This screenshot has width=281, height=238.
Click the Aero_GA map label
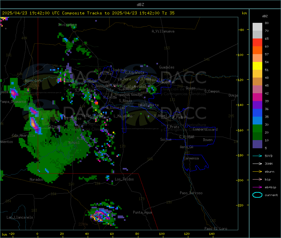[x=187, y=147]
